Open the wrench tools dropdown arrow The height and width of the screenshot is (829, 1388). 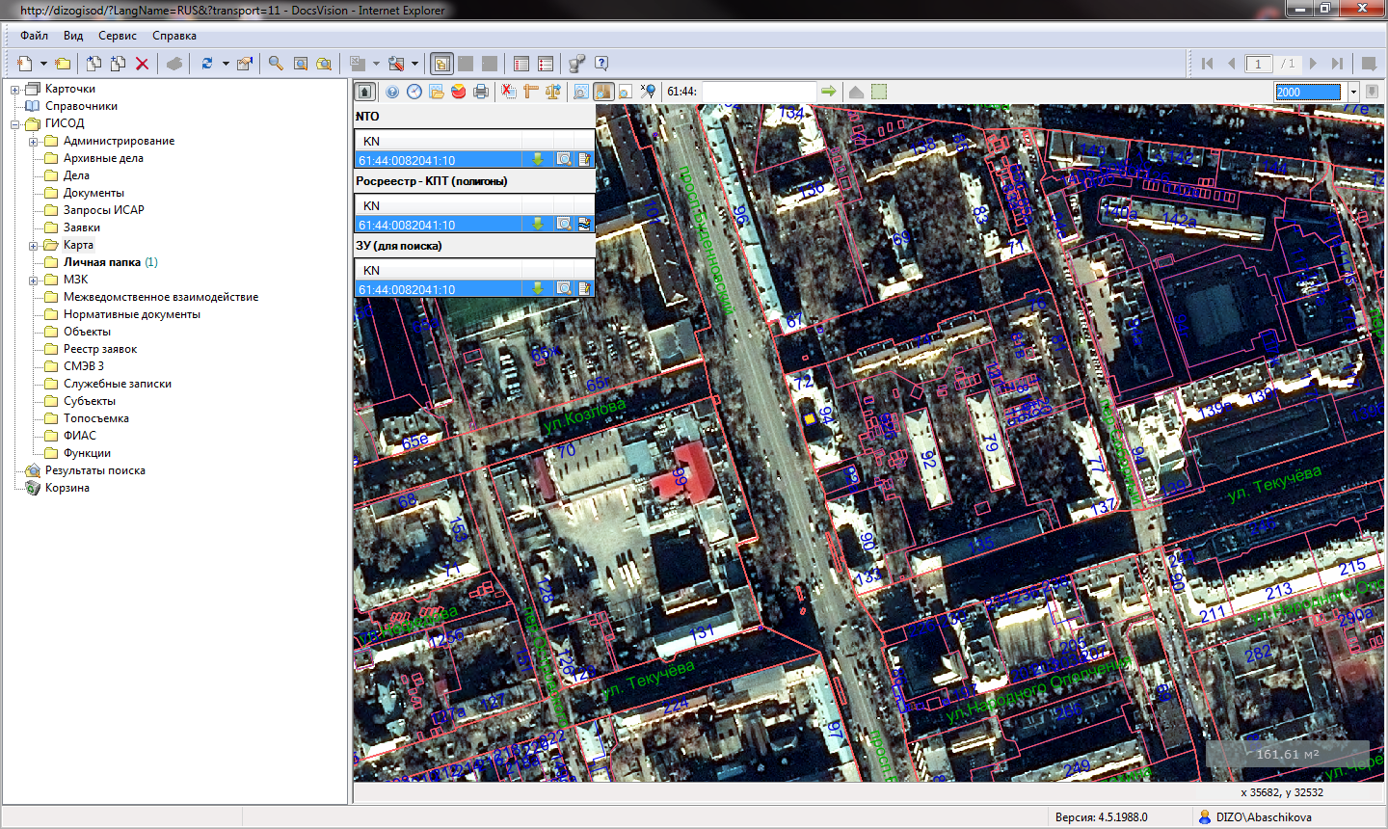414,64
